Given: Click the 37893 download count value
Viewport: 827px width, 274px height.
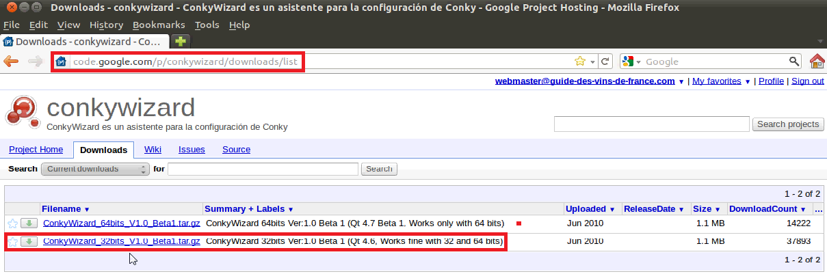Looking at the screenshot, I should (x=798, y=241).
